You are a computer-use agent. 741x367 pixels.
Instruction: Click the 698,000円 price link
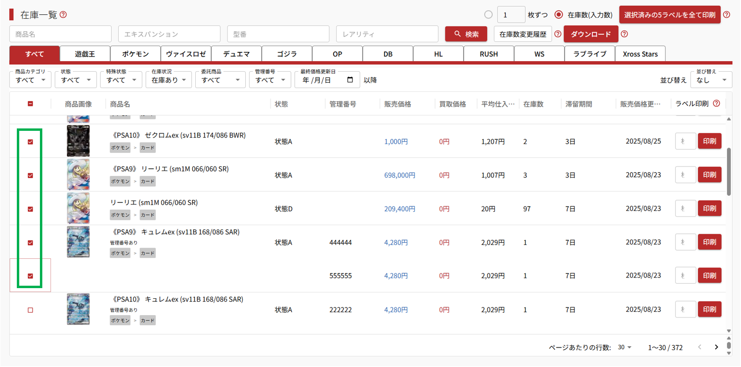pyautogui.click(x=400, y=176)
